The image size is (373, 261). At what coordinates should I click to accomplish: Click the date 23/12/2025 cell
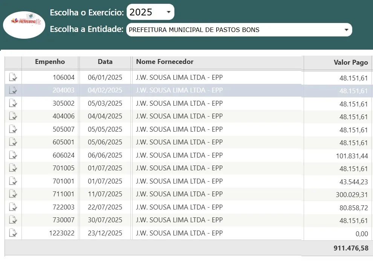105,233
